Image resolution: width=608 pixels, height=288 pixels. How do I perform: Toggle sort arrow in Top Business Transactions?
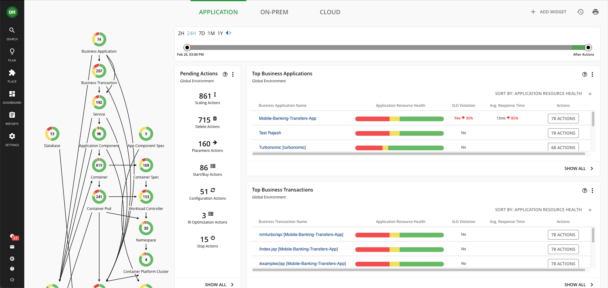pos(590,210)
